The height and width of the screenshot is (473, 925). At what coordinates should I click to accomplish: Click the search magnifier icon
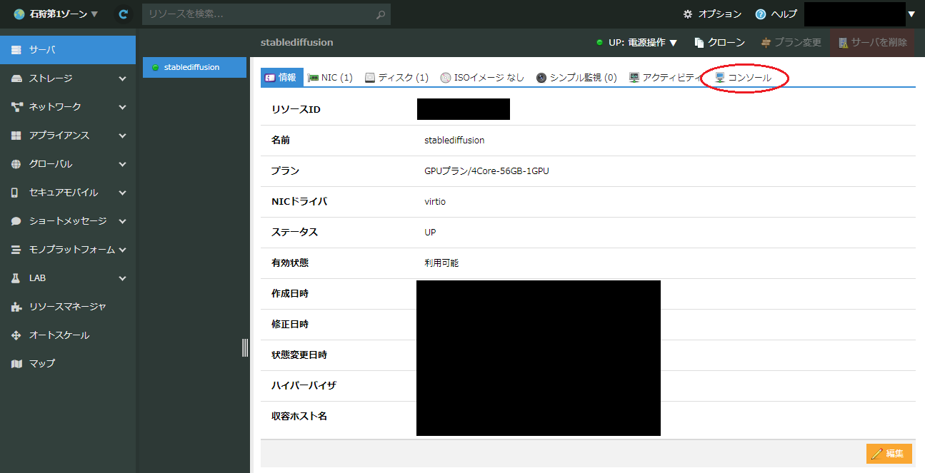click(381, 14)
